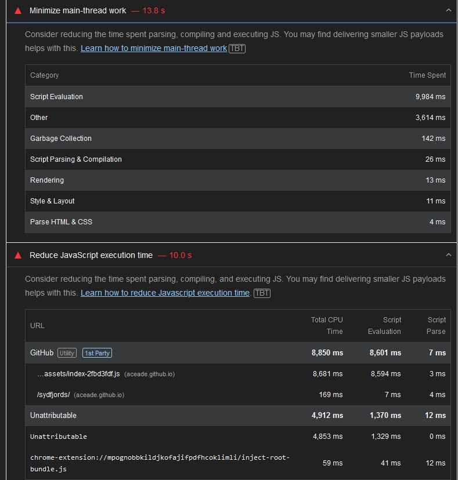
Task: Open the /sydfjords/ page URL entry
Action: pos(53,395)
